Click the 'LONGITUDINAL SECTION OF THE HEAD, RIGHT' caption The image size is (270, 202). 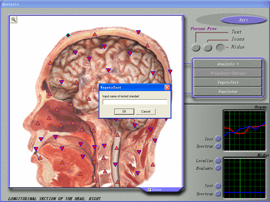54,199
